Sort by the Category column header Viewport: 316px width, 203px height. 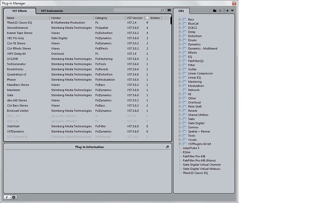tap(109, 18)
